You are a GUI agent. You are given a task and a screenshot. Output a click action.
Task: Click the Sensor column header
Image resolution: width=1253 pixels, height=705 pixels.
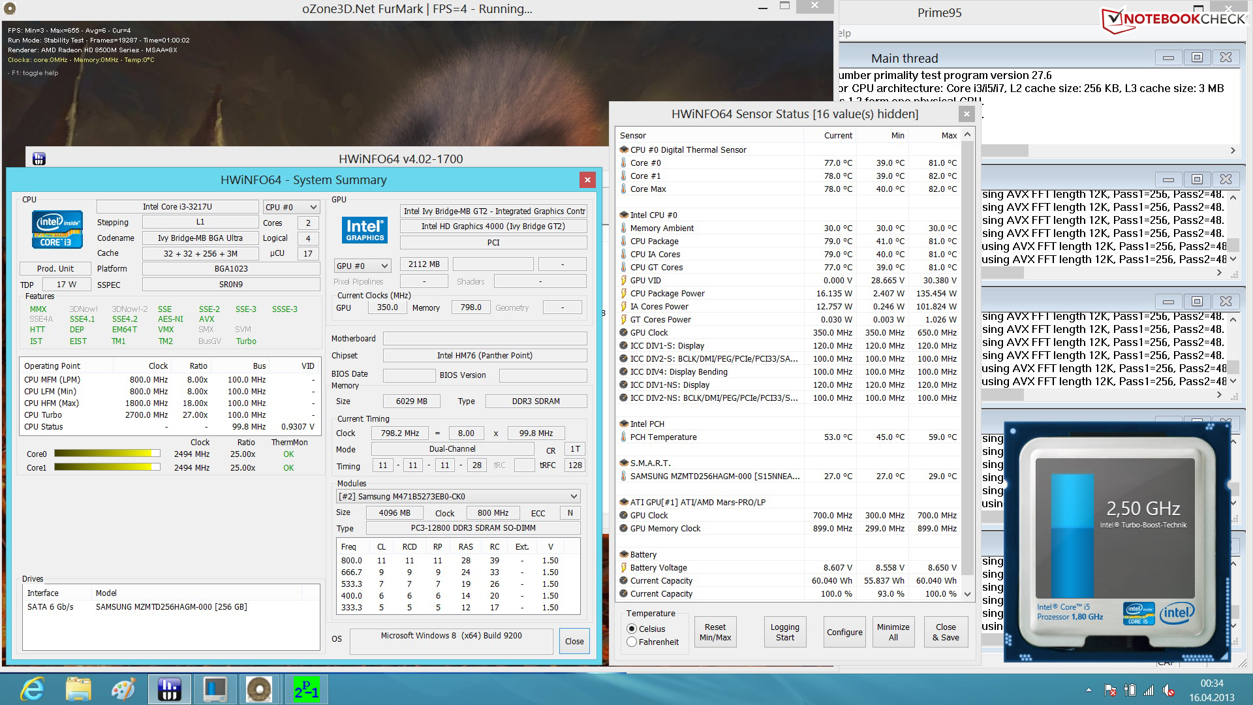(x=710, y=135)
